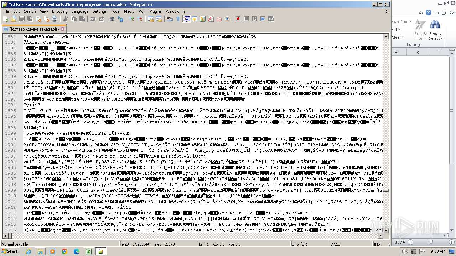
Task: Click Save Current Recorded Macro icon
Action: pyautogui.click(x=270, y=19)
